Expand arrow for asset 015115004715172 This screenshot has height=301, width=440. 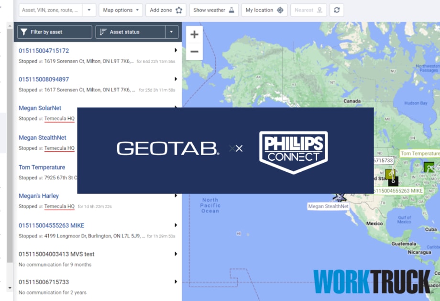pos(176,50)
